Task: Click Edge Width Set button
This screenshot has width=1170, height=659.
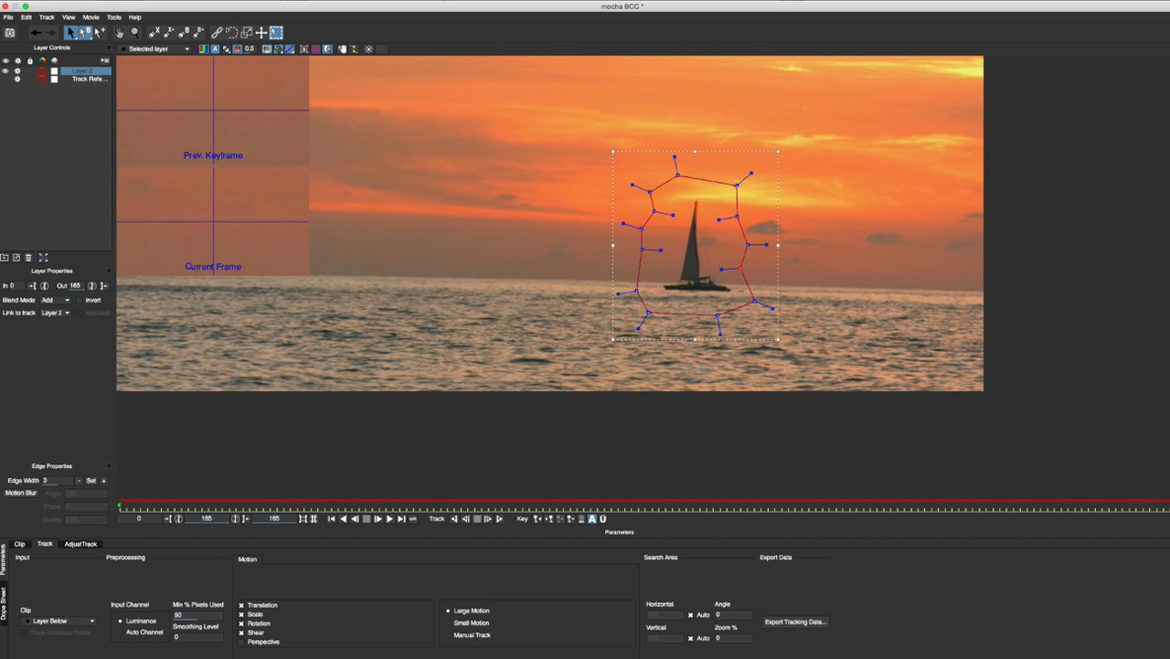Action: pos(91,481)
